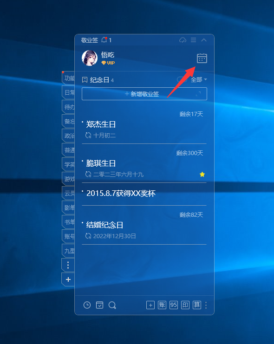Viewport: 274px width, 344px height.
Task: Open the 2015.8.7获得XX奖杯 entry
Action: pos(121,193)
